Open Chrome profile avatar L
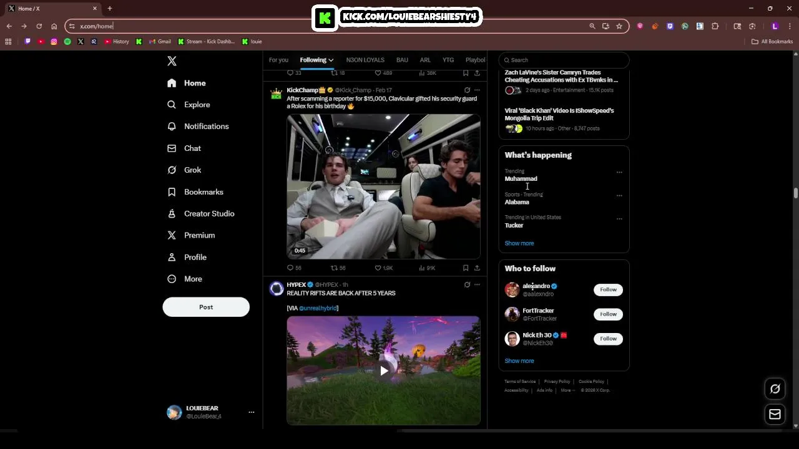Viewport: 799px width, 449px height. [x=775, y=26]
